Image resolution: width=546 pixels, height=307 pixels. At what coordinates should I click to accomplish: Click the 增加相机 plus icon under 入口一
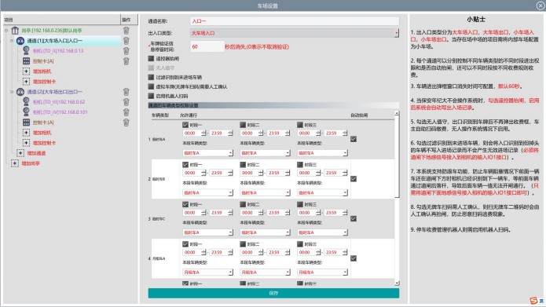pos(26,71)
